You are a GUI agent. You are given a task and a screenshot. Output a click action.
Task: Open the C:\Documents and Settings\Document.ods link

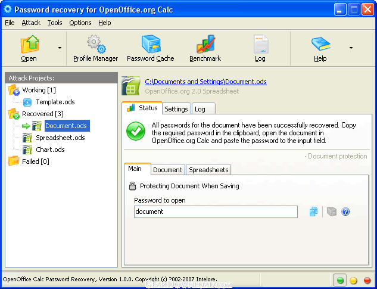click(206, 82)
